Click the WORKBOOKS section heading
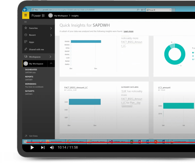 tap(31, 84)
